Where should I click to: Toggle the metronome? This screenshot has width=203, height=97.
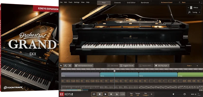(x=117, y=94)
